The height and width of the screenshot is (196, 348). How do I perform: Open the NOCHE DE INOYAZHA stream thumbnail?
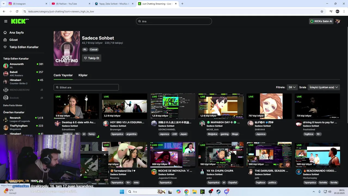click(173, 155)
